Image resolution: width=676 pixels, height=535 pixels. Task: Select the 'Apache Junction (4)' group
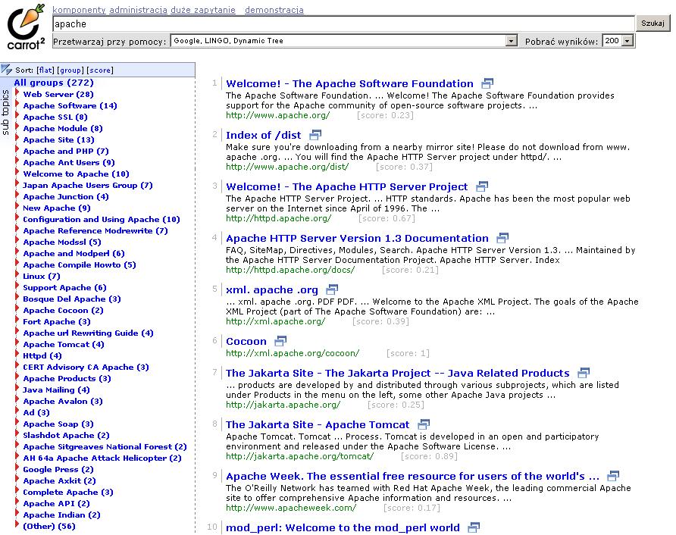(66, 196)
